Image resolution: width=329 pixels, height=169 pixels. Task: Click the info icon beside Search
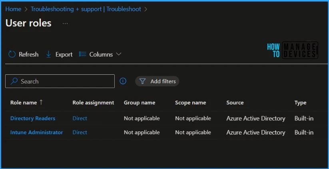123,81
